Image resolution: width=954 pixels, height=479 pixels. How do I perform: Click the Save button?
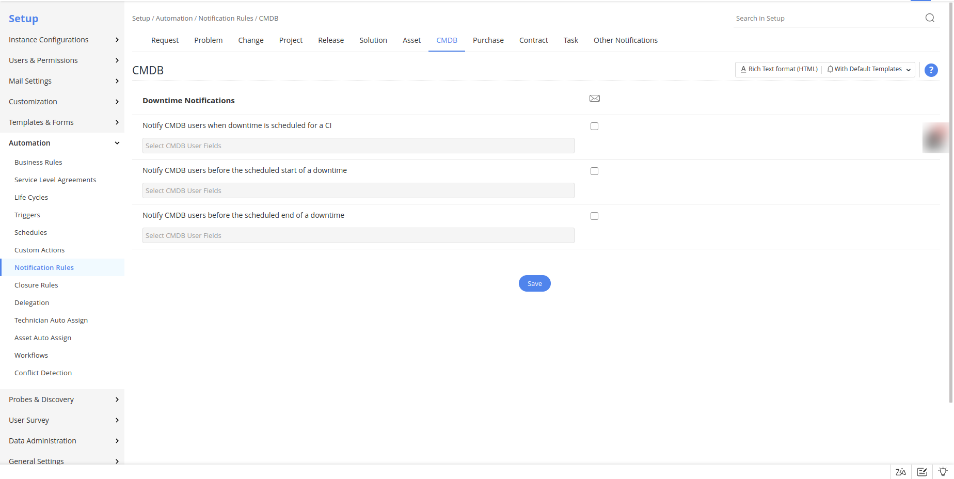(534, 283)
